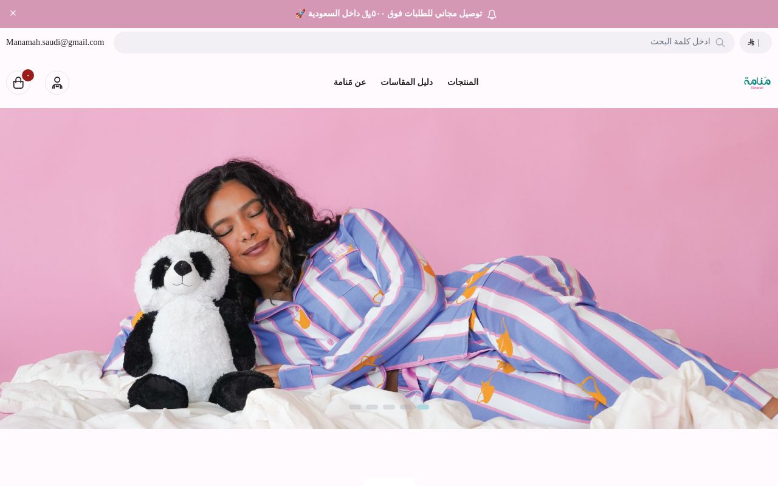Click the red cart count badge
This screenshot has width=778, height=486.
[x=28, y=75]
